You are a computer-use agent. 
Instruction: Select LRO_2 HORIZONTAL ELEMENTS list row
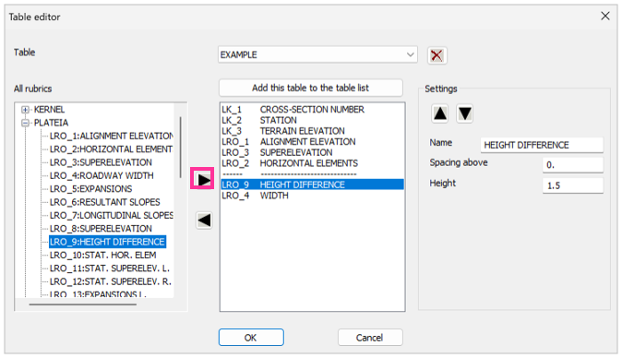[x=312, y=163]
